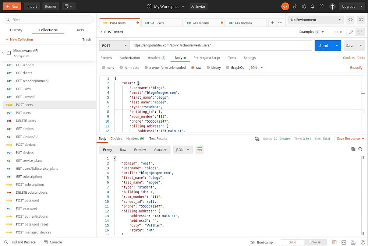Open the comments icon beside BUILD
This screenshot has height=246, width=368.
pyautogui.click(x=360, y=32)
